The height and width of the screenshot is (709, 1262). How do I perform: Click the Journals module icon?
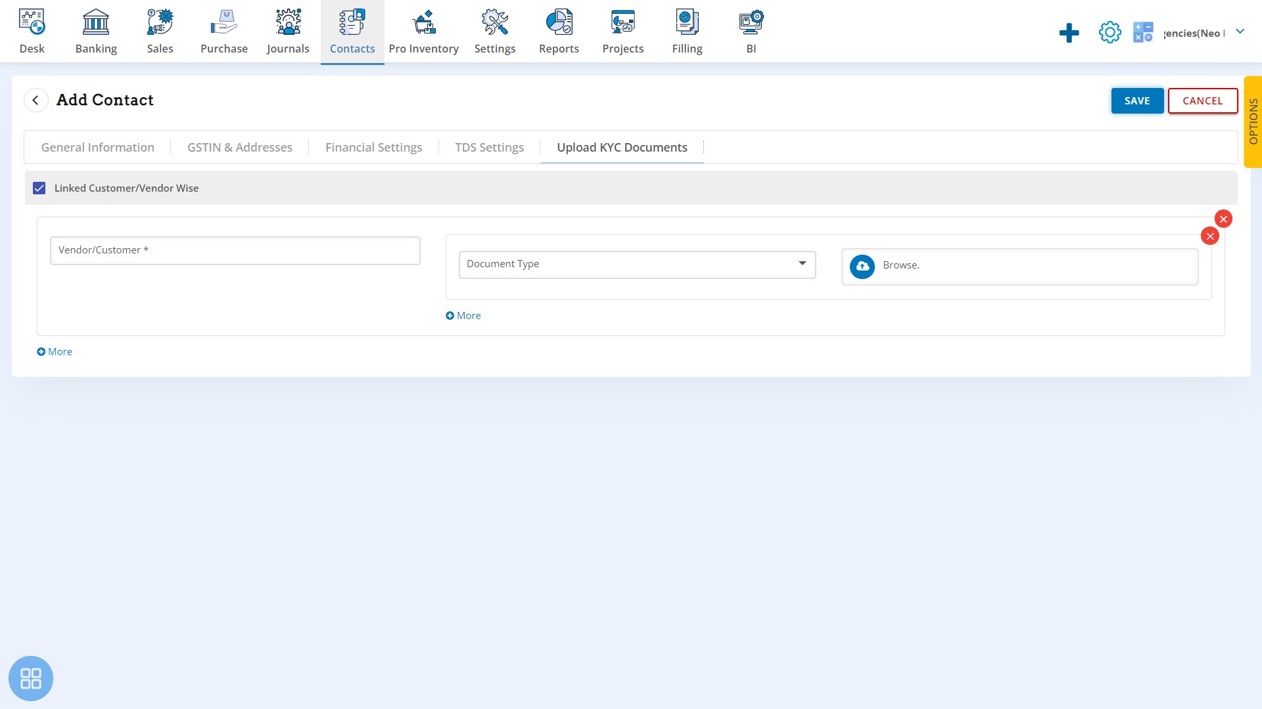288,31
